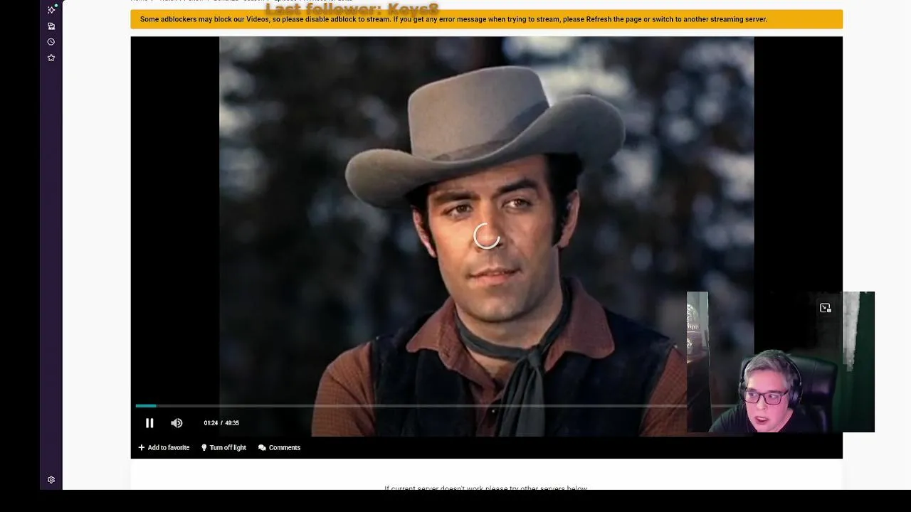Click Add to favorite below the player
The height and width of the screenshot is (512, 911).
click(164, 448)
